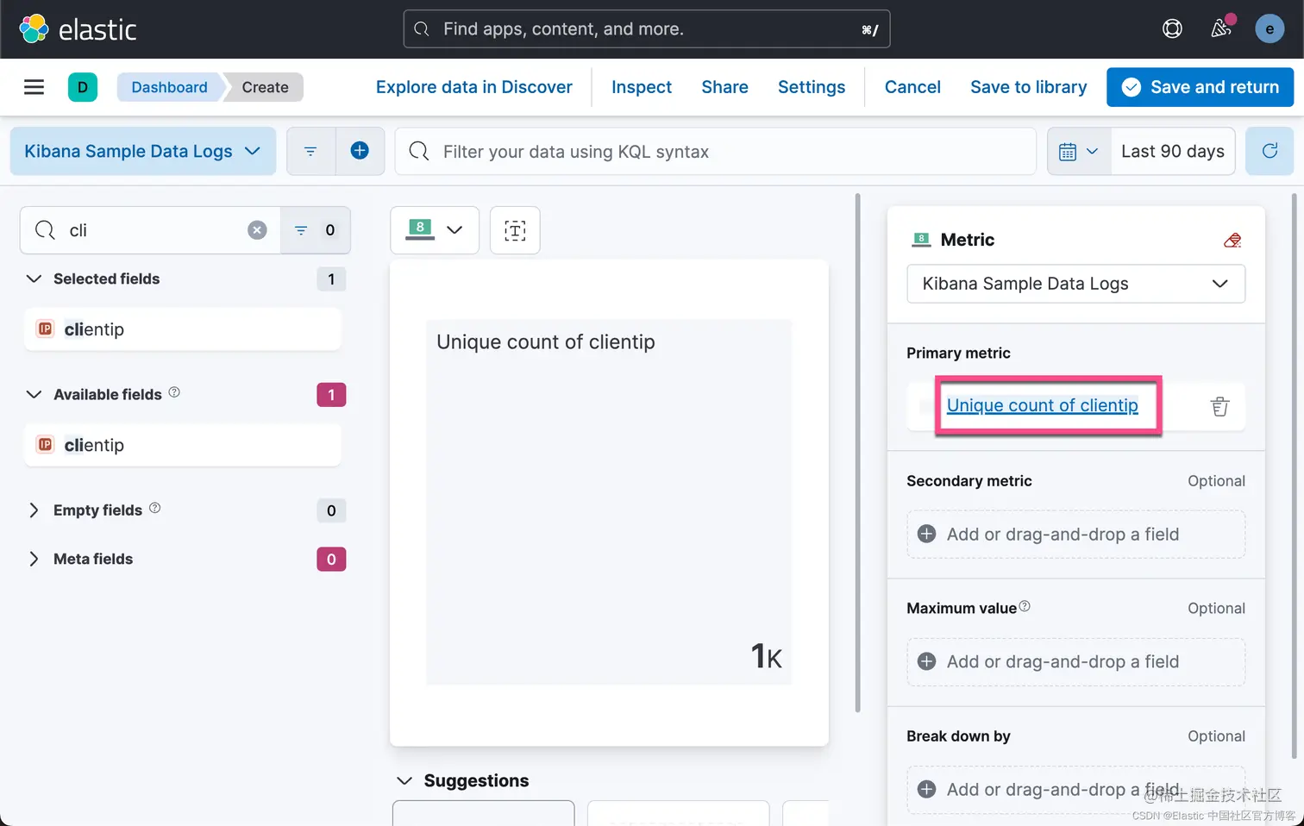
Task: Collapse the Selected fields section
Action: [x=34, y=278]
